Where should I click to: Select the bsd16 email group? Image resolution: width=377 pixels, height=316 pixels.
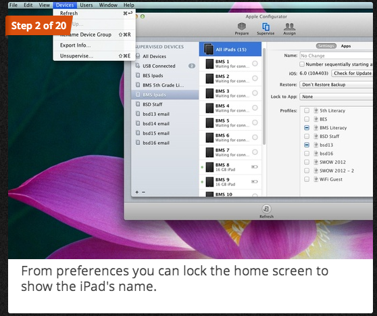click(165, 143)
